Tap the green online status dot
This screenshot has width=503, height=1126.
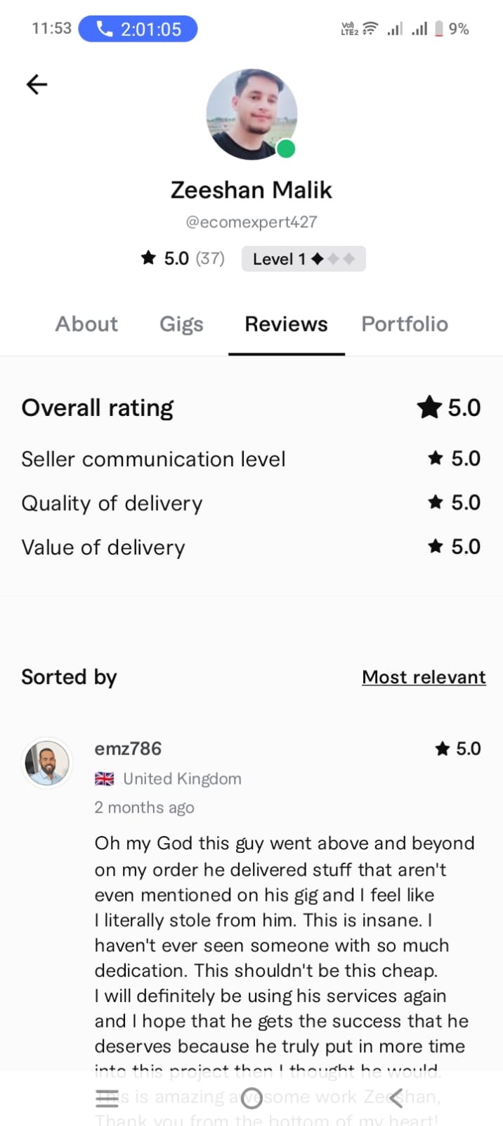tap(286, 149)
